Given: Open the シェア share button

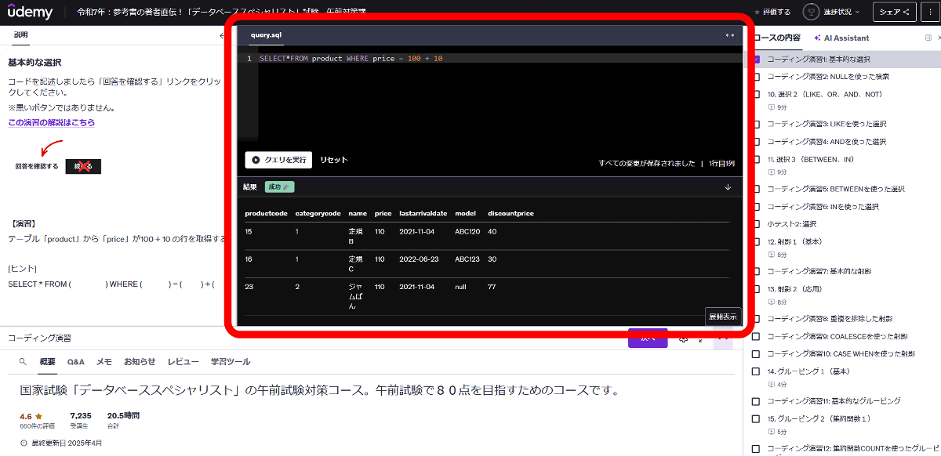Looking at the screenshot, I should click(x=894, y=12).
